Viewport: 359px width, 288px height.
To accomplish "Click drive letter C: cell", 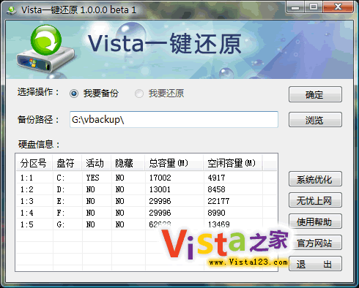I will 61,178.
